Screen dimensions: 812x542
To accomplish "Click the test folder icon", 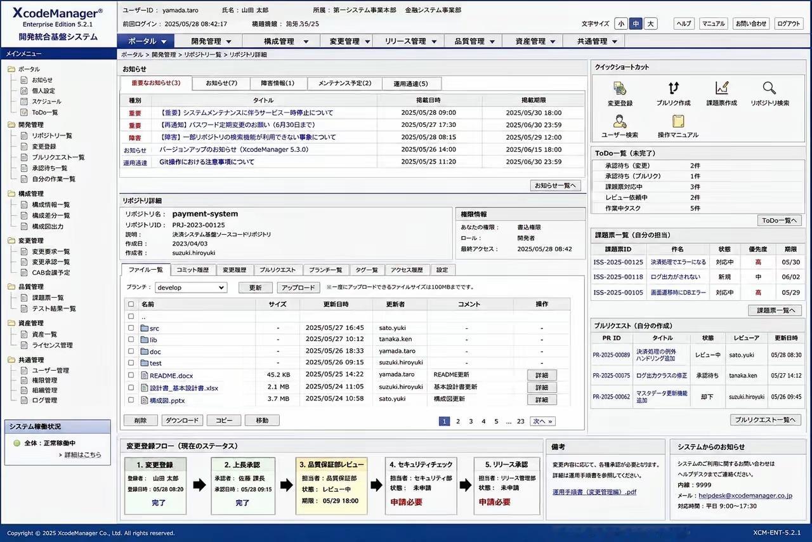I will coord(144,363).
